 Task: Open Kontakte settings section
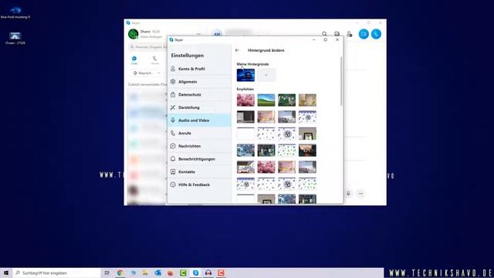click(199, 171)
